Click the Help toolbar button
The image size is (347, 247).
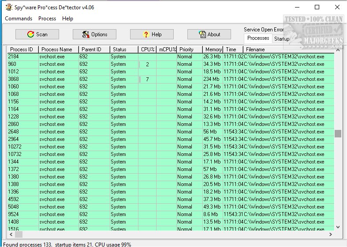[x=152, y=34]
